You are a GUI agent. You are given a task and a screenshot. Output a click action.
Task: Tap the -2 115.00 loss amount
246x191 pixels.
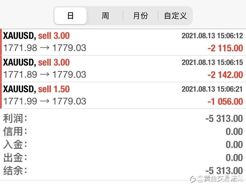pos(225,48)
